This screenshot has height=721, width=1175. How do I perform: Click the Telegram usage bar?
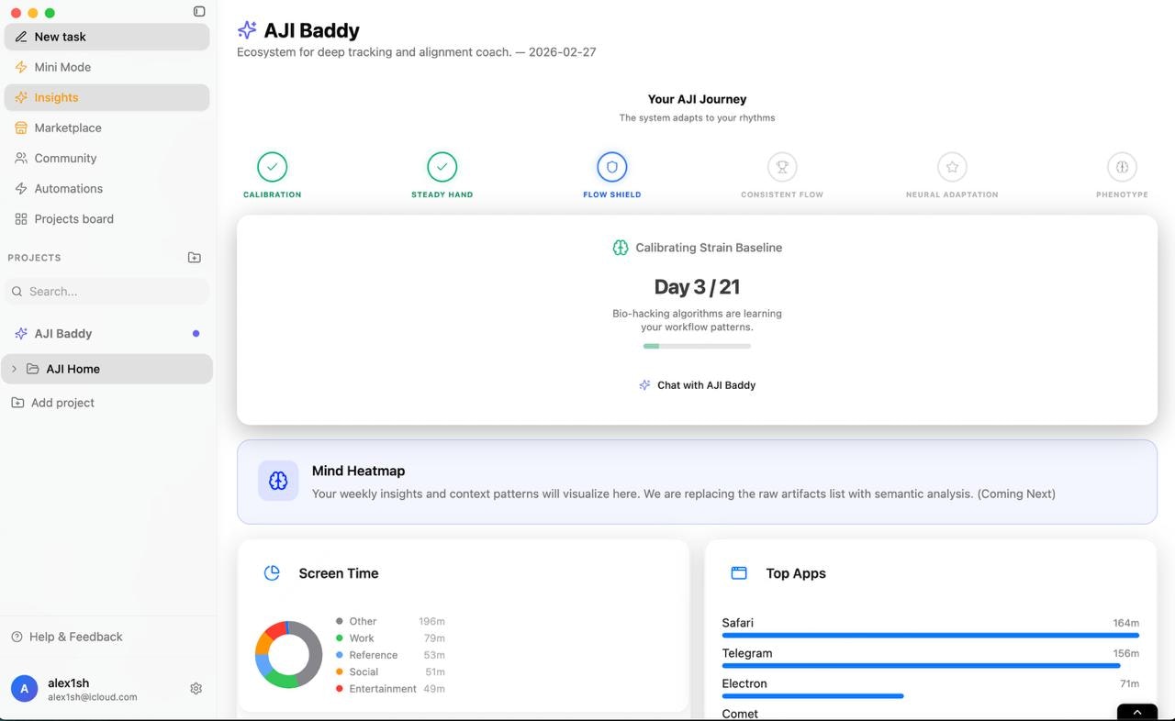[x=921, y=665]
